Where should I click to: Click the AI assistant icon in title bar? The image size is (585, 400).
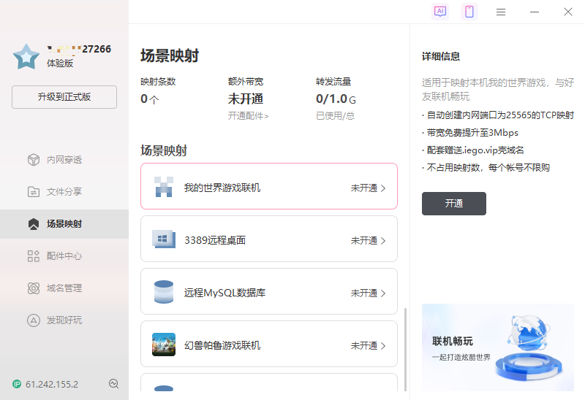(x=439, y=12)
